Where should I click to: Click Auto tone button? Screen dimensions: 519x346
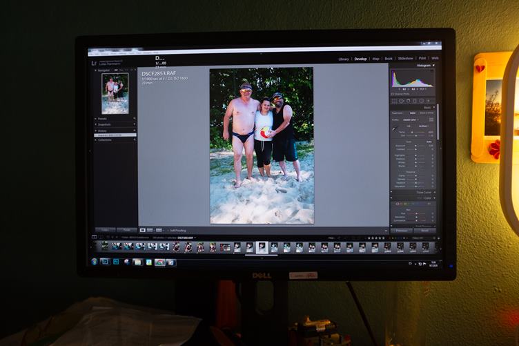[429, 142]
